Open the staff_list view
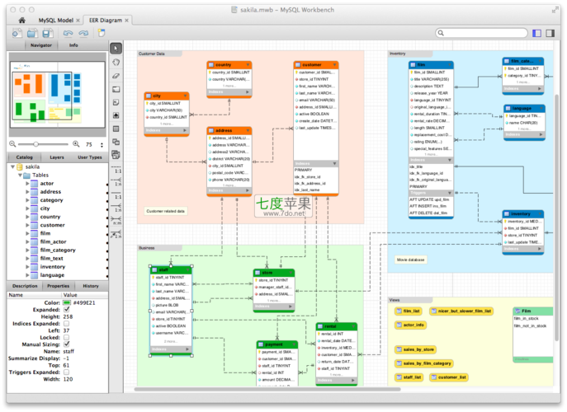 pyautogui.click(x=409, y=377)
